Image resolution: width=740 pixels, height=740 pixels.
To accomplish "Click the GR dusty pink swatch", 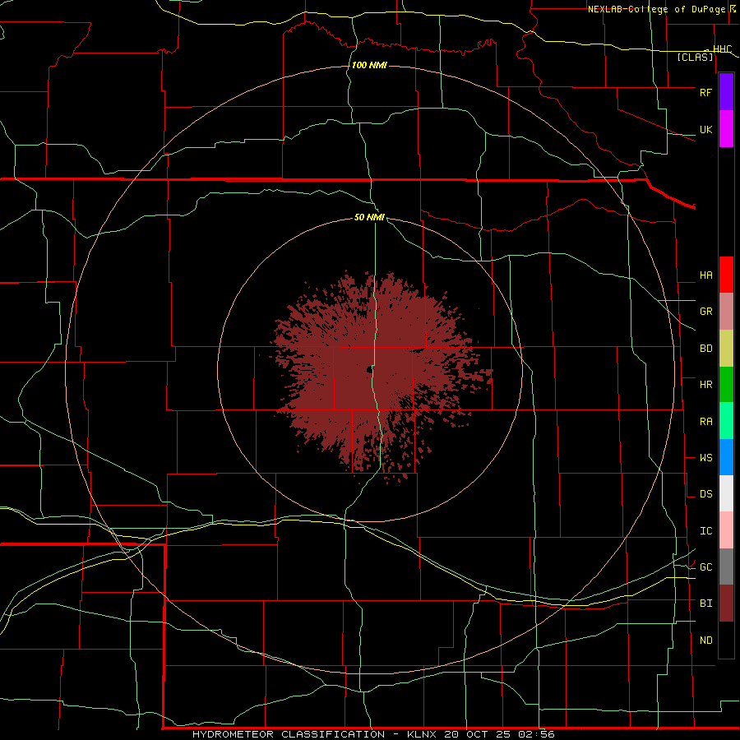I will click(x=726, y=312).
